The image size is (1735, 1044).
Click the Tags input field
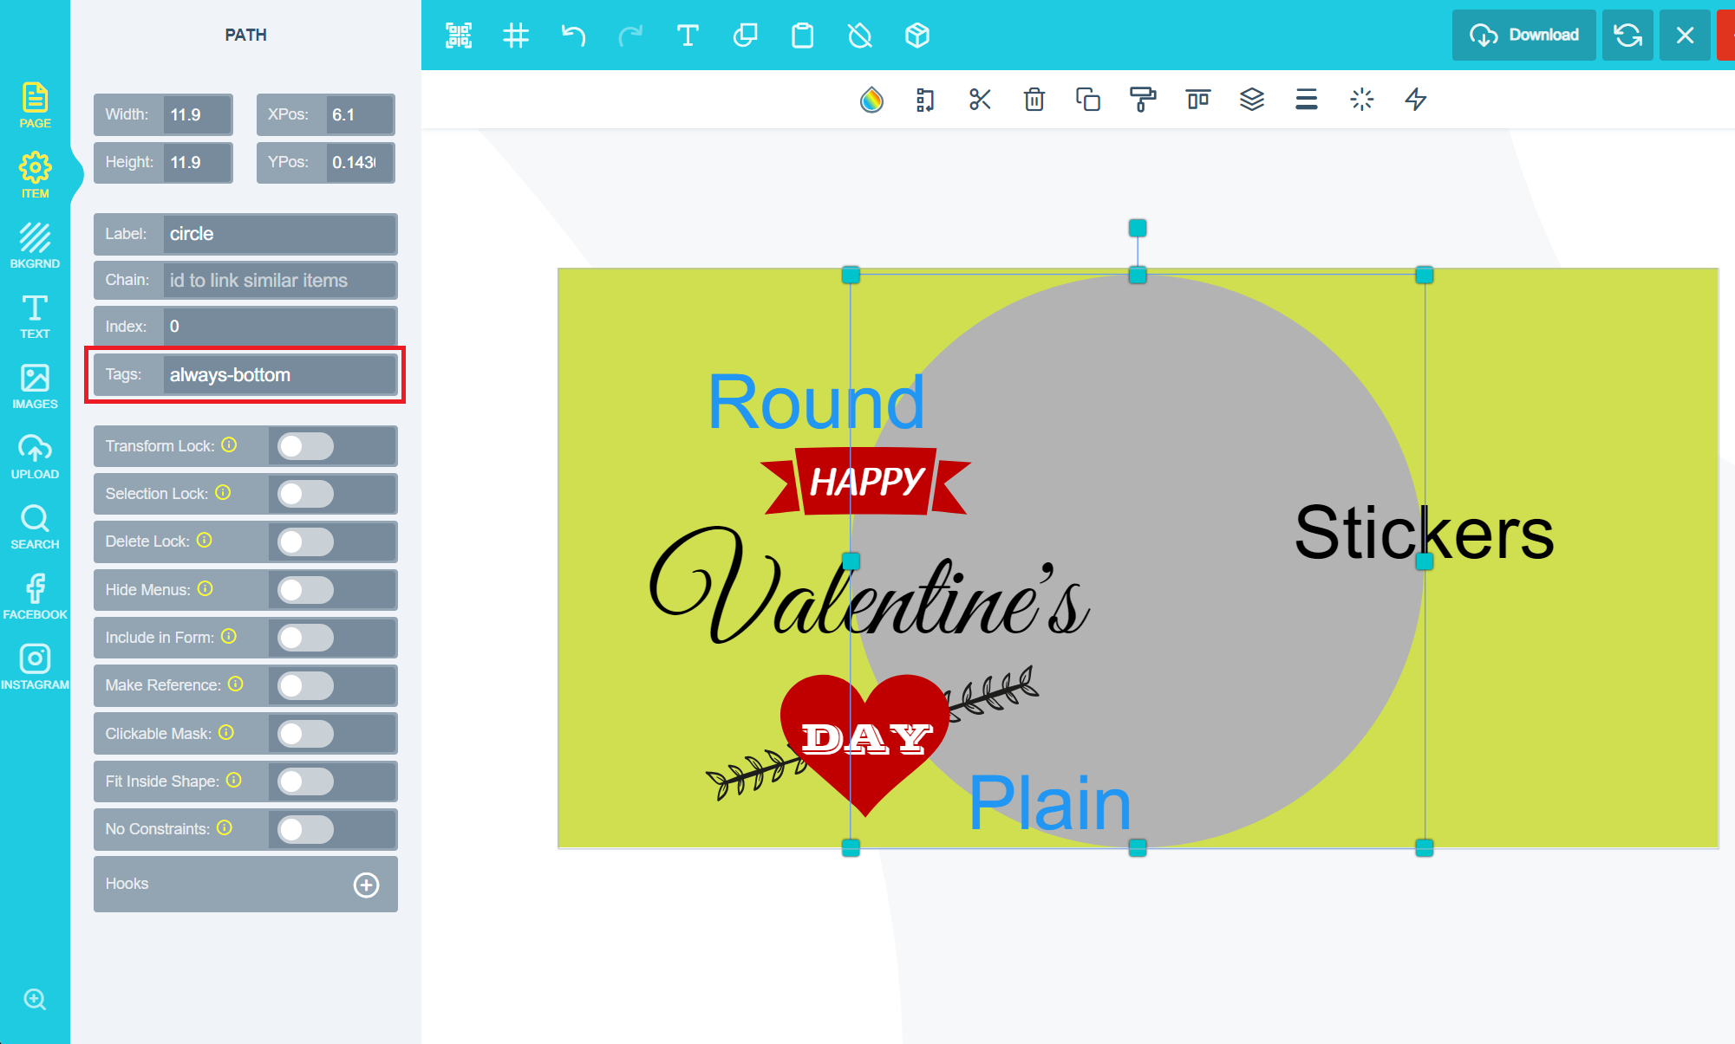tap(279, 375)
